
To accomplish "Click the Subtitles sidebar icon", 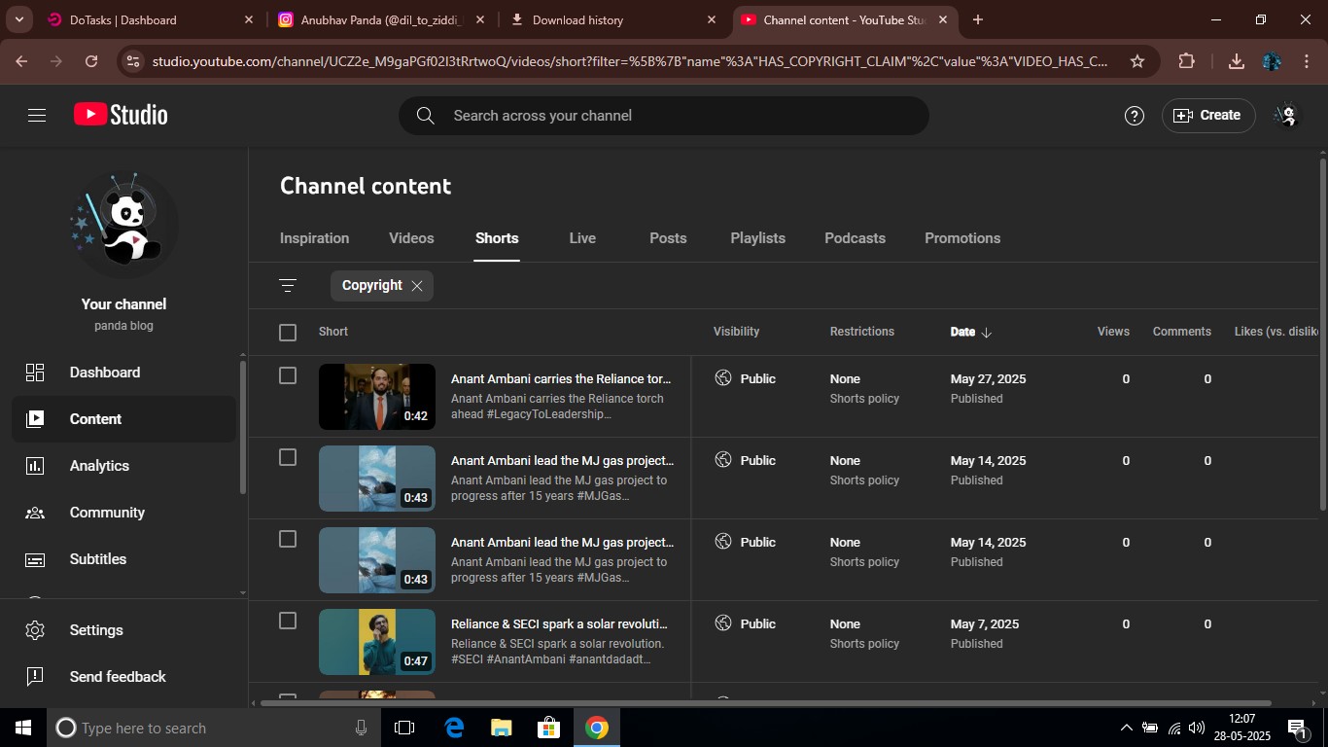I will [35, 559].
